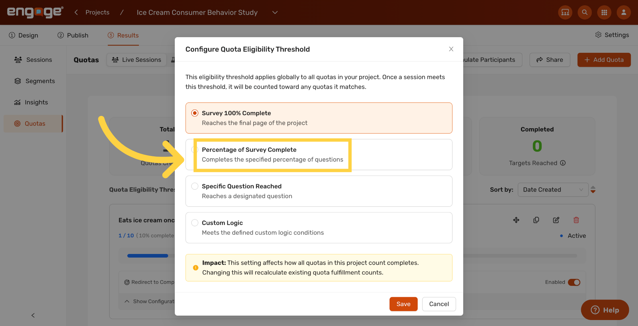The image size is (638, 326).
Task: Open Insights in the sidebar
Action: 33,102
